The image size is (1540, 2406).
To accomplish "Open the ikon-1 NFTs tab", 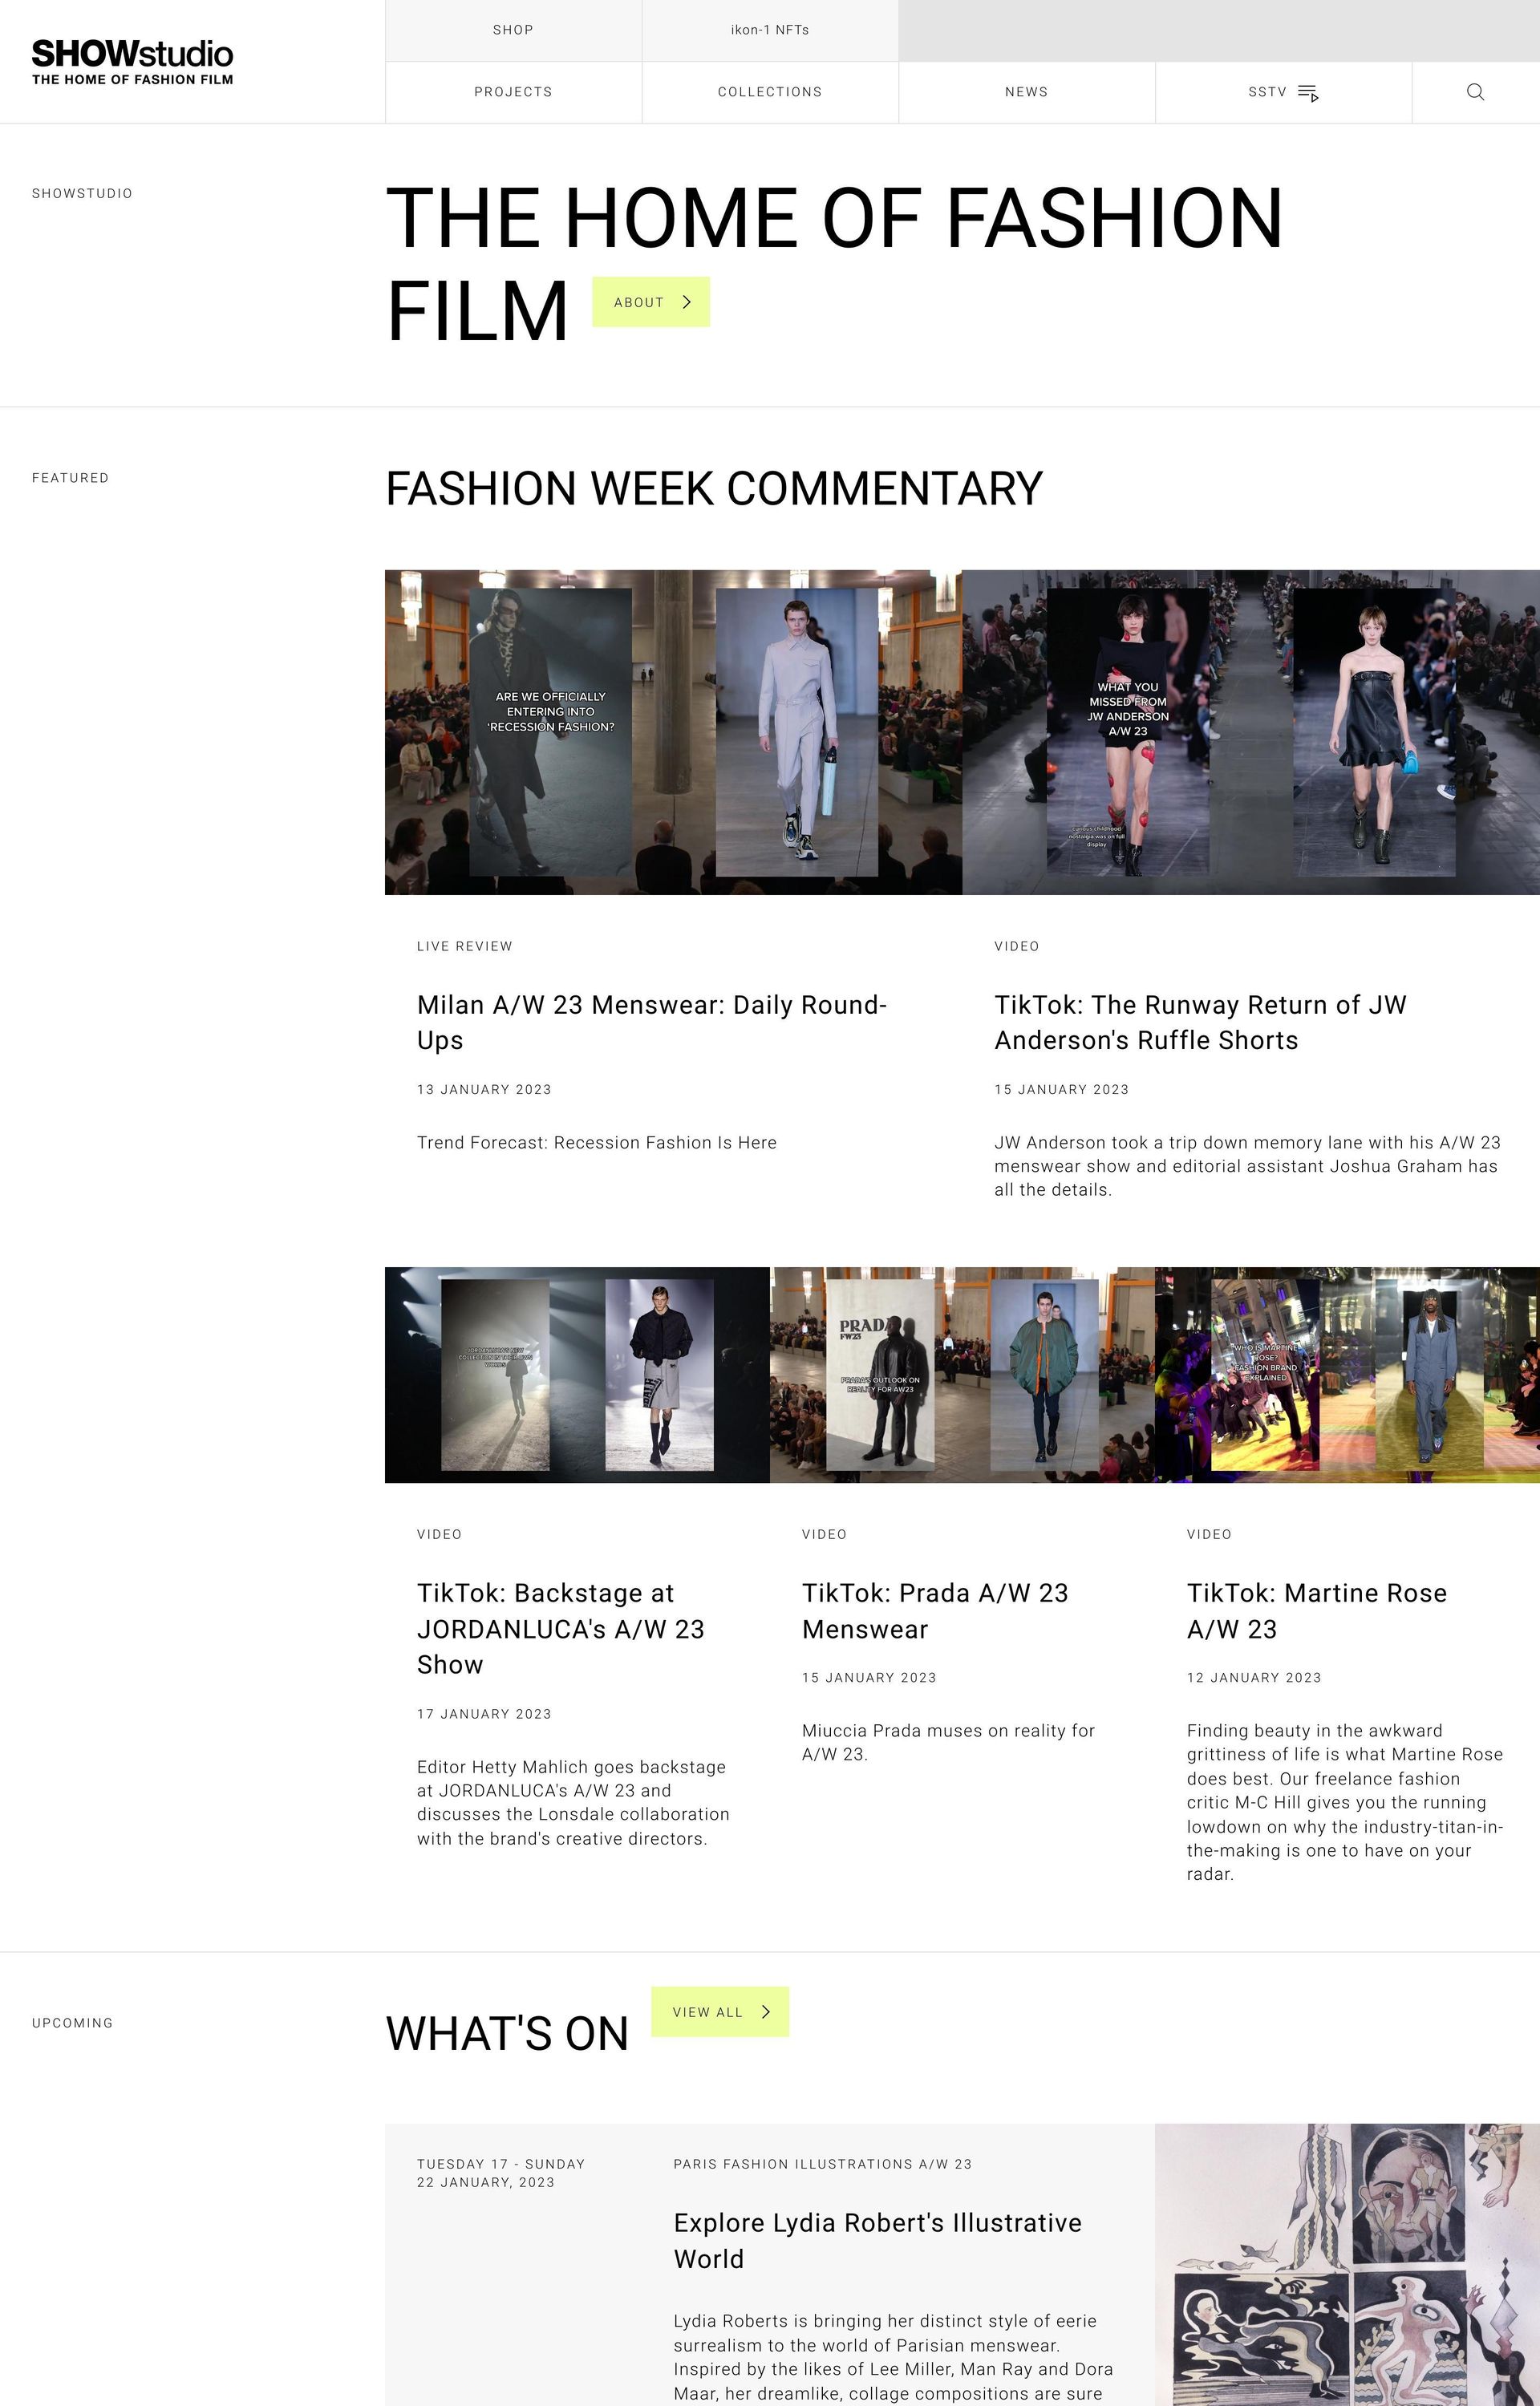I will click(x=770, y=30).
